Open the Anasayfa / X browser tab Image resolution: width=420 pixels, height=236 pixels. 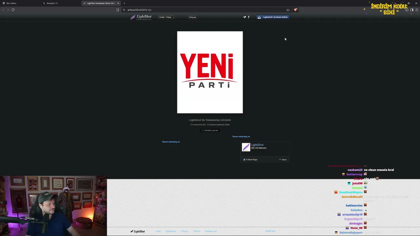point(61,3)
